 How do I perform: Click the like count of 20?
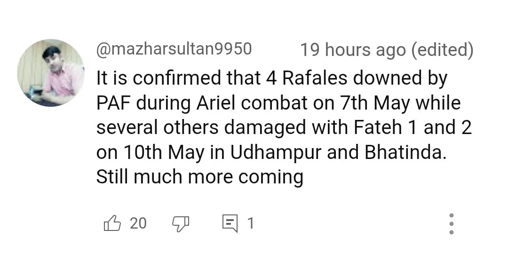point(138,223)
